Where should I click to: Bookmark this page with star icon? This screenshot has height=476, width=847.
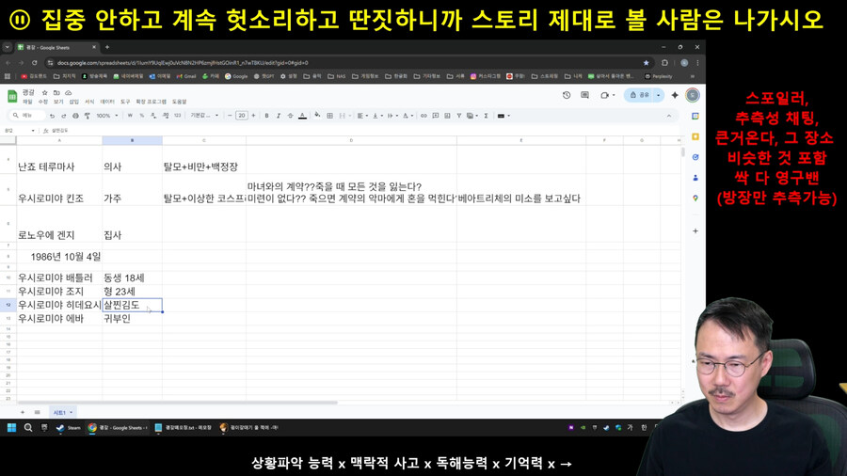[x=646, y=63]
